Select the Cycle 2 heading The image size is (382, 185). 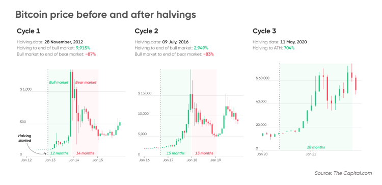point(146,31)
